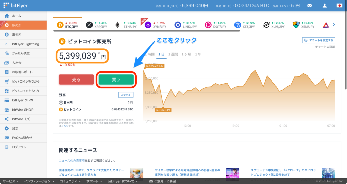Expand the bitFlyer について footer menu
The width and height of the screenshot is (347, 184).
123,181
